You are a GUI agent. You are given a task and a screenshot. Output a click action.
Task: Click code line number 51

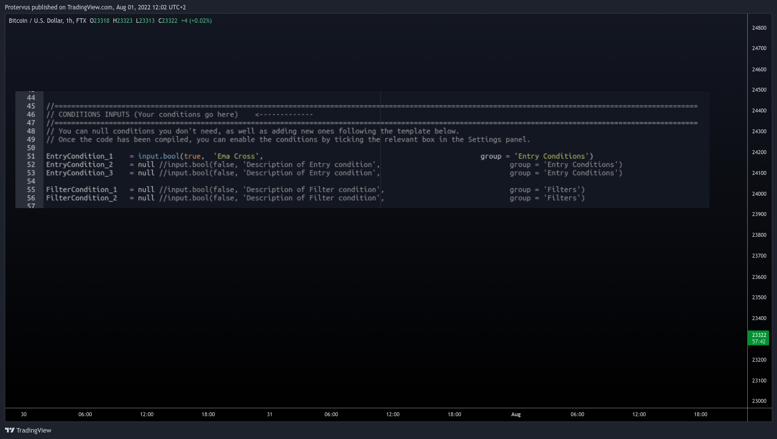31,156
